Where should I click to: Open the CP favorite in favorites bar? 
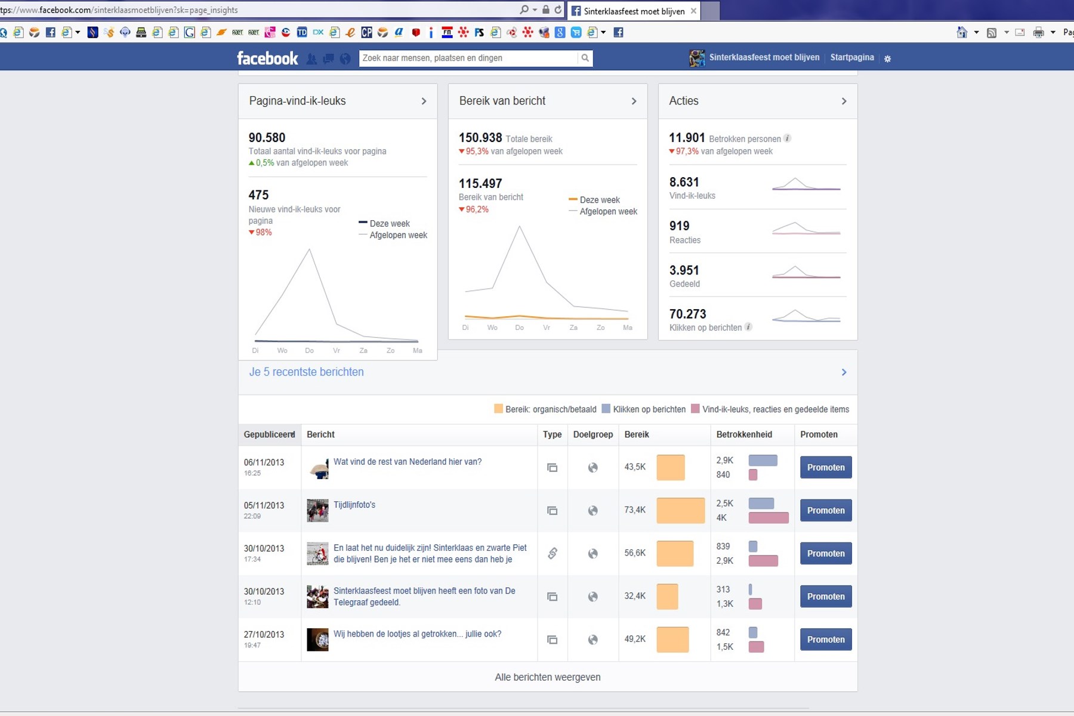pyautogui.click(x=366, y=32)
